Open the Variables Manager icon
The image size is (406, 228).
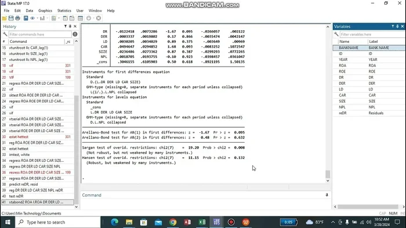click(x=80, y=18)
